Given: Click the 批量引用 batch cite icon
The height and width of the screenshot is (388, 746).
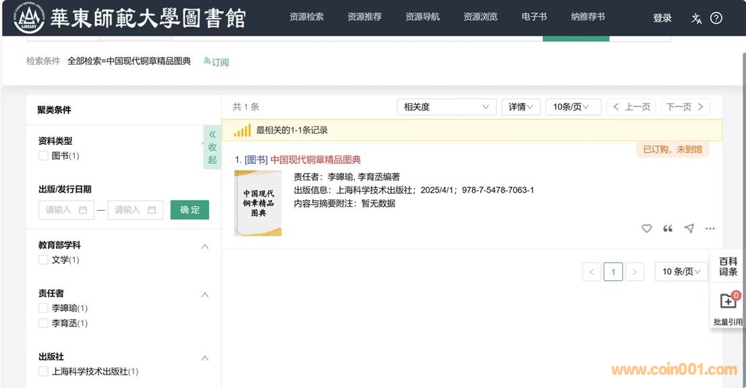Looking at the screenshot, I should click(x=727, y=301).
